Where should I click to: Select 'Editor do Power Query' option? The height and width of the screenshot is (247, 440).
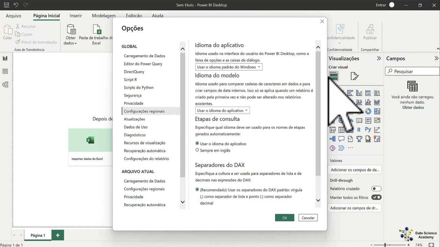(143, 63)
